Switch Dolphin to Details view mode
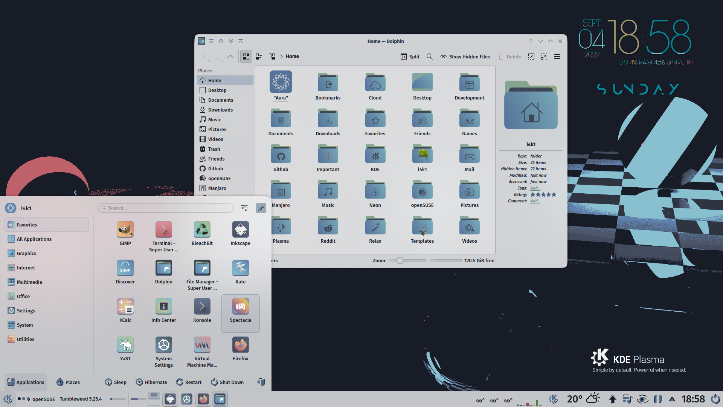 pos(272,57)
